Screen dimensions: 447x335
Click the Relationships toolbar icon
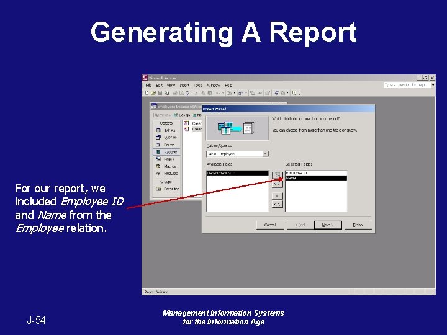point(276,93)
